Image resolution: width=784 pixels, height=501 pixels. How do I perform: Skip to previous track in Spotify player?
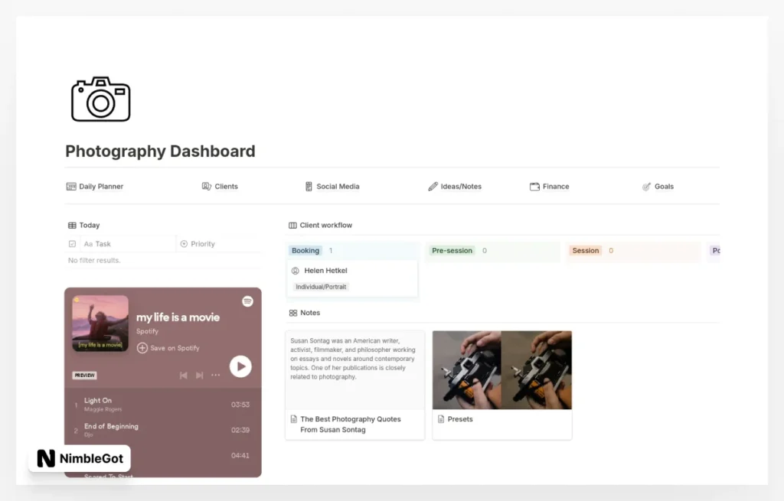coord(183,375)
